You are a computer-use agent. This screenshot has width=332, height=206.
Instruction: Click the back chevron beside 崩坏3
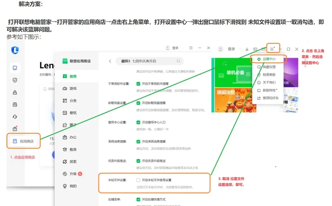(110, 61)
